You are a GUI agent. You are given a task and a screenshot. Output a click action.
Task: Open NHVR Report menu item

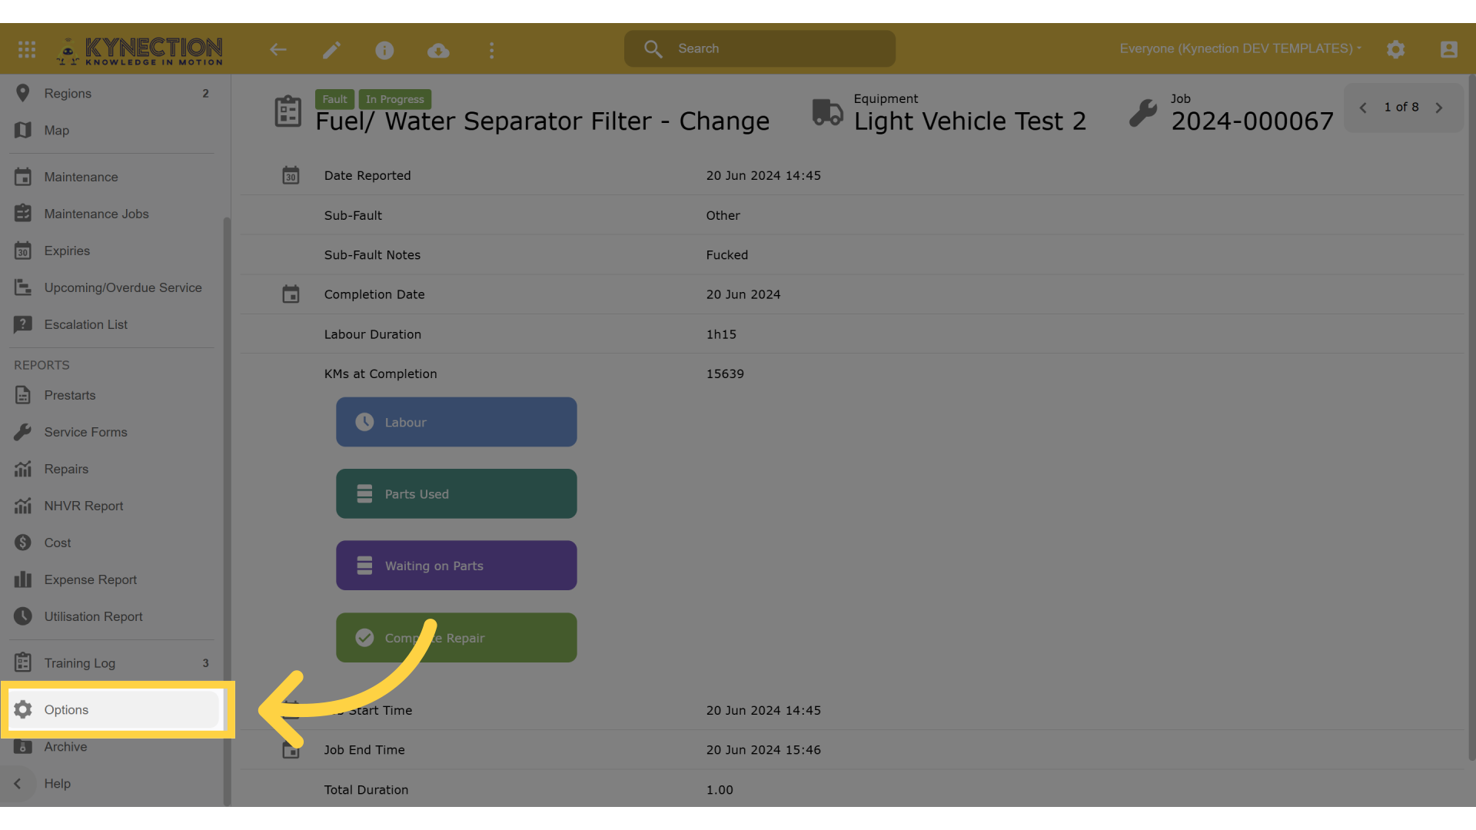point(112,506)
